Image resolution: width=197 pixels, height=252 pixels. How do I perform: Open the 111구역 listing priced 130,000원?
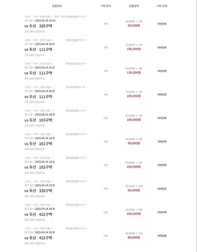(39, 73)
